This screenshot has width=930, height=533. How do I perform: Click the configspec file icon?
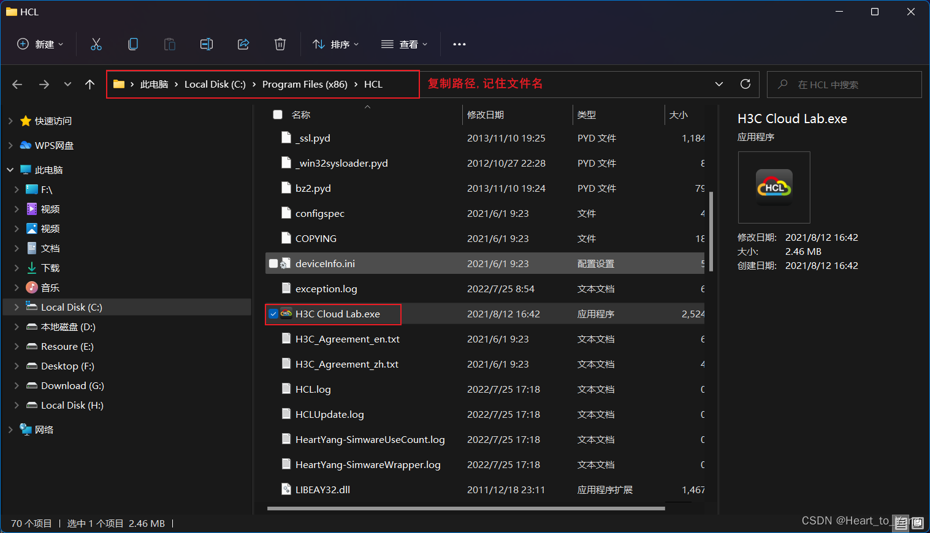(x=286, y=213)
